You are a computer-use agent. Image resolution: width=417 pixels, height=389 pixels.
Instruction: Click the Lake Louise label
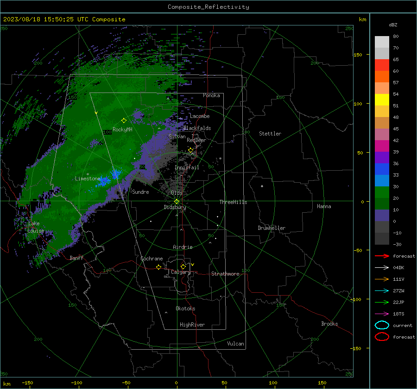[x=36, y=227]
